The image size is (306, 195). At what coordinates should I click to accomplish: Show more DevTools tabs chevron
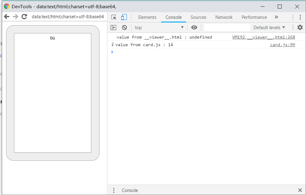pos(276,17)
